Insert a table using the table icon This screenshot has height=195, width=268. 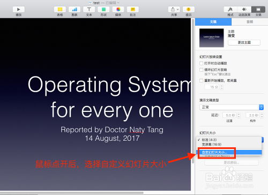tap(60, 10)
